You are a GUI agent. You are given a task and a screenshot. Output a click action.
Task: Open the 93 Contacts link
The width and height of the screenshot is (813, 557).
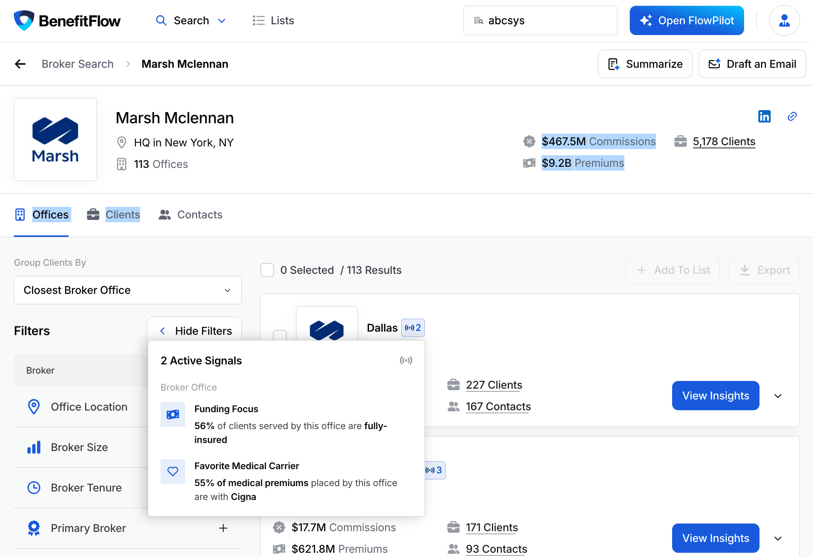click(x=496, y=549)
